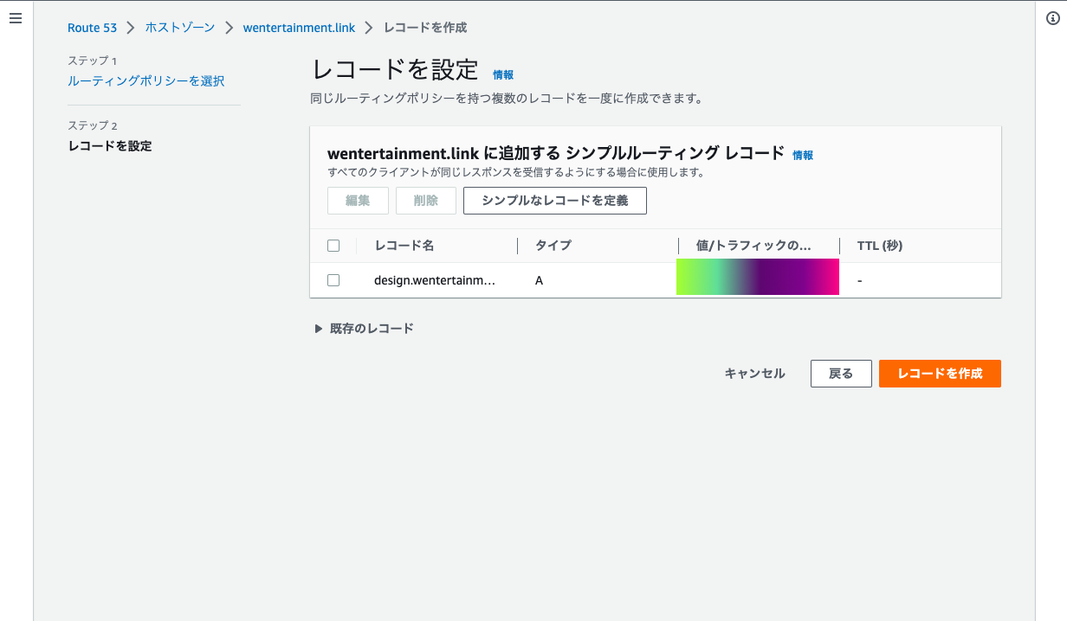Open the info panel icon
The height and width of the screenshot is (621, 1067).
click(x=1053, y=18)
